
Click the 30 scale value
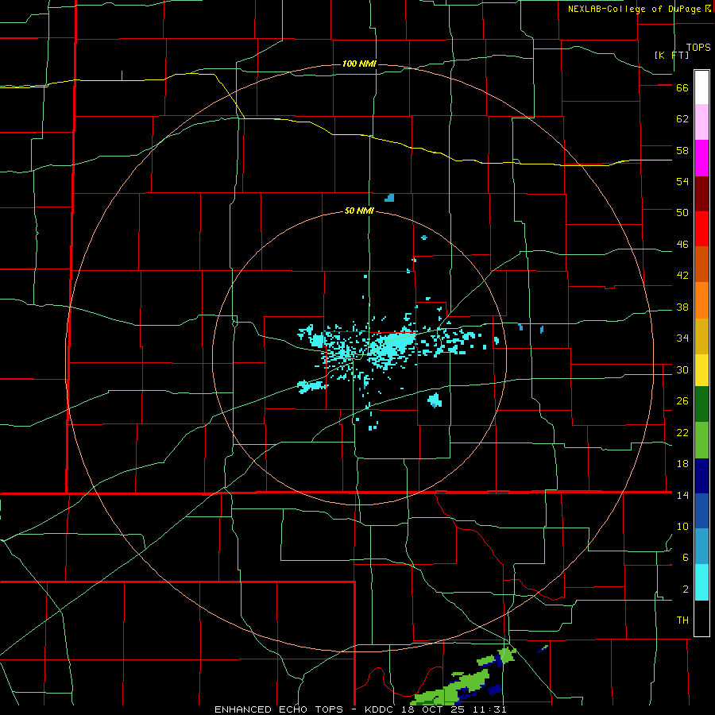[682, 369]
